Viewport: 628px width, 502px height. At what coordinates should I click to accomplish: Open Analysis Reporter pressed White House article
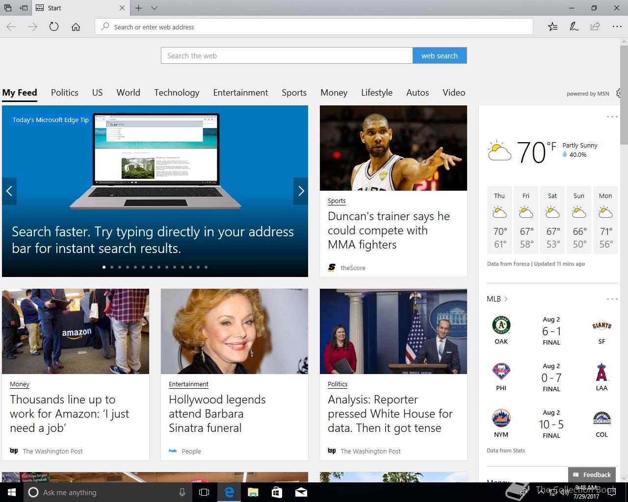[390, 414]
